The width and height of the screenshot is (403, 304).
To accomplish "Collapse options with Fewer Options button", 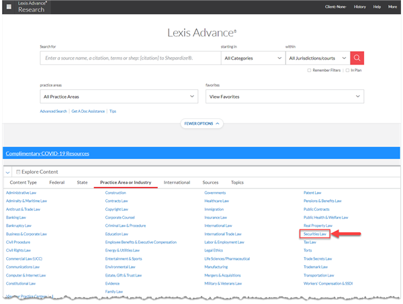I will tap(201, 123).
